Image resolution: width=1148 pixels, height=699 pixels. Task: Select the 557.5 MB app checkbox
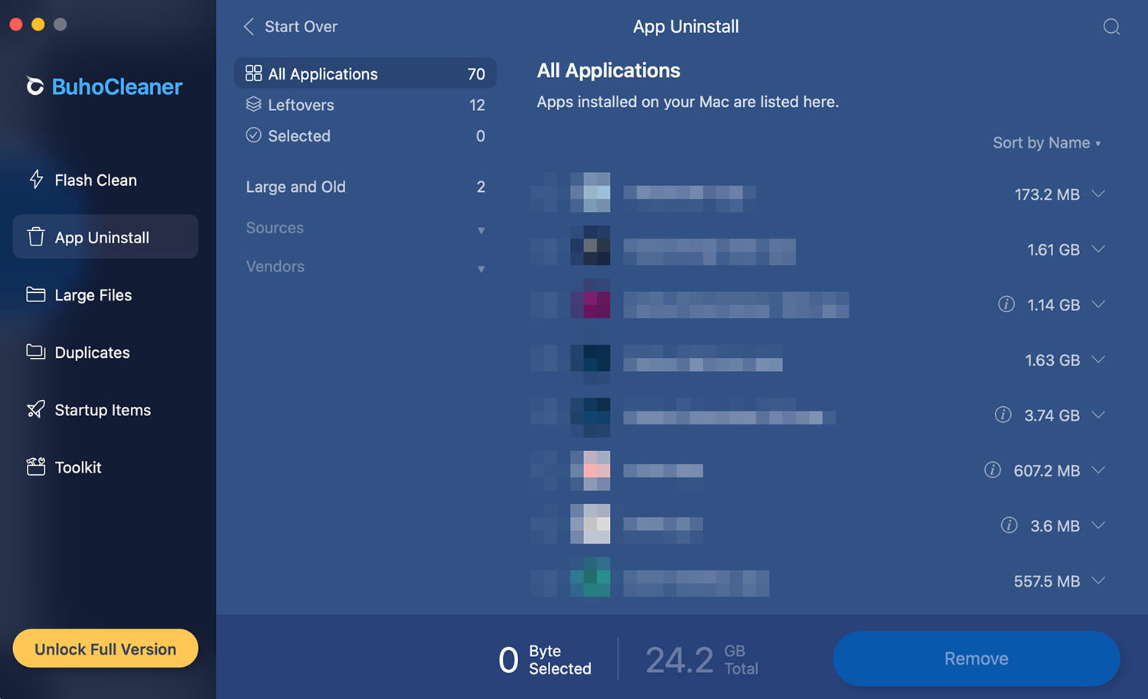pos(544,583)
